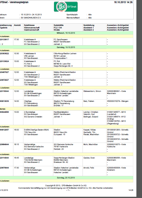
Task: Select date range '15.10.2013 - 24.10.2013'
Action: tap(31, 15)
